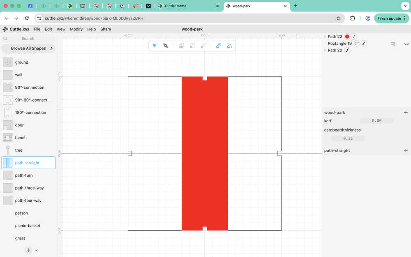
Task: Expand Path 20 layer
Action: [x=325, y=50]
